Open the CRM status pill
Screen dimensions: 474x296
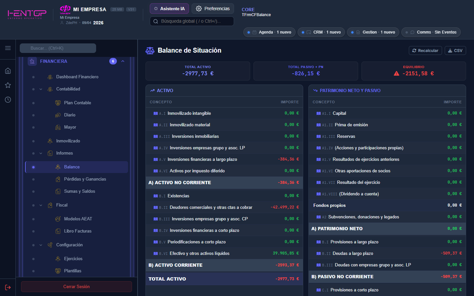click(x=321, y=32)
